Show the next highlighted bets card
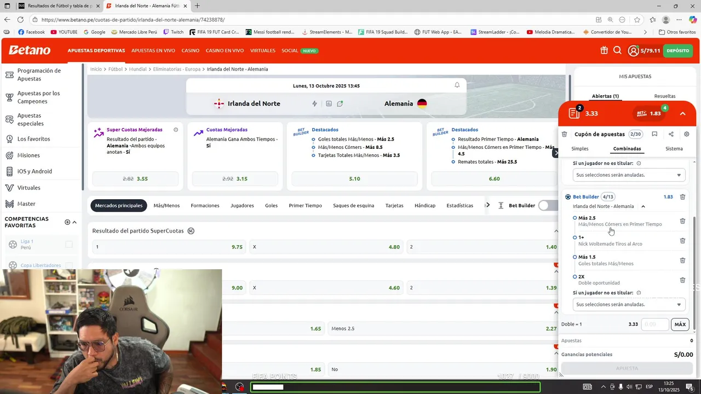The width and height of the screenshot is (701, 394). [x=556, y=154]
